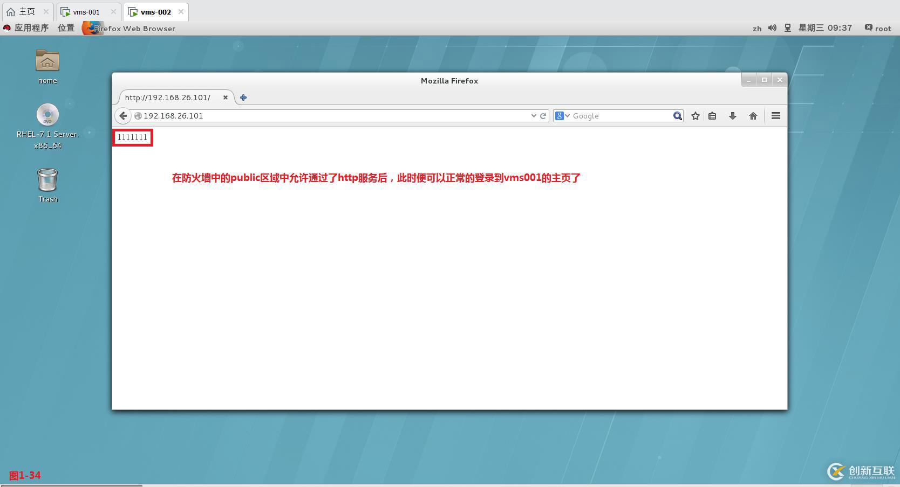Toggle the volume speaker in system tray

(x=772, y=28)
